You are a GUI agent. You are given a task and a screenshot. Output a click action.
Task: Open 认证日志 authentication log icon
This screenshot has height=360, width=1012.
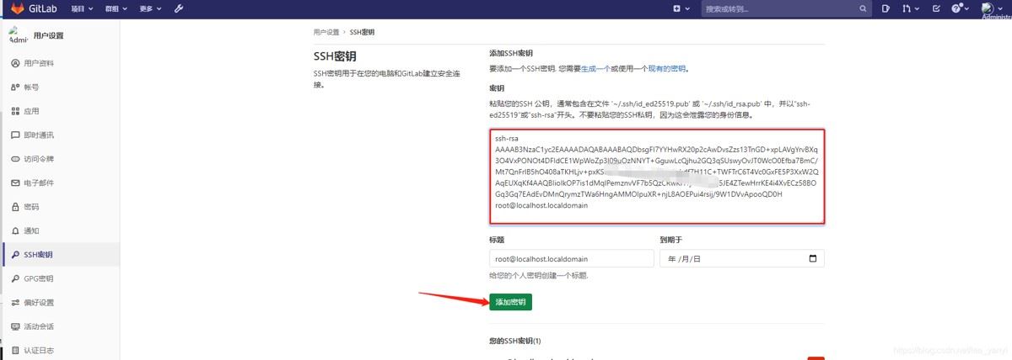tap(15, 350)
